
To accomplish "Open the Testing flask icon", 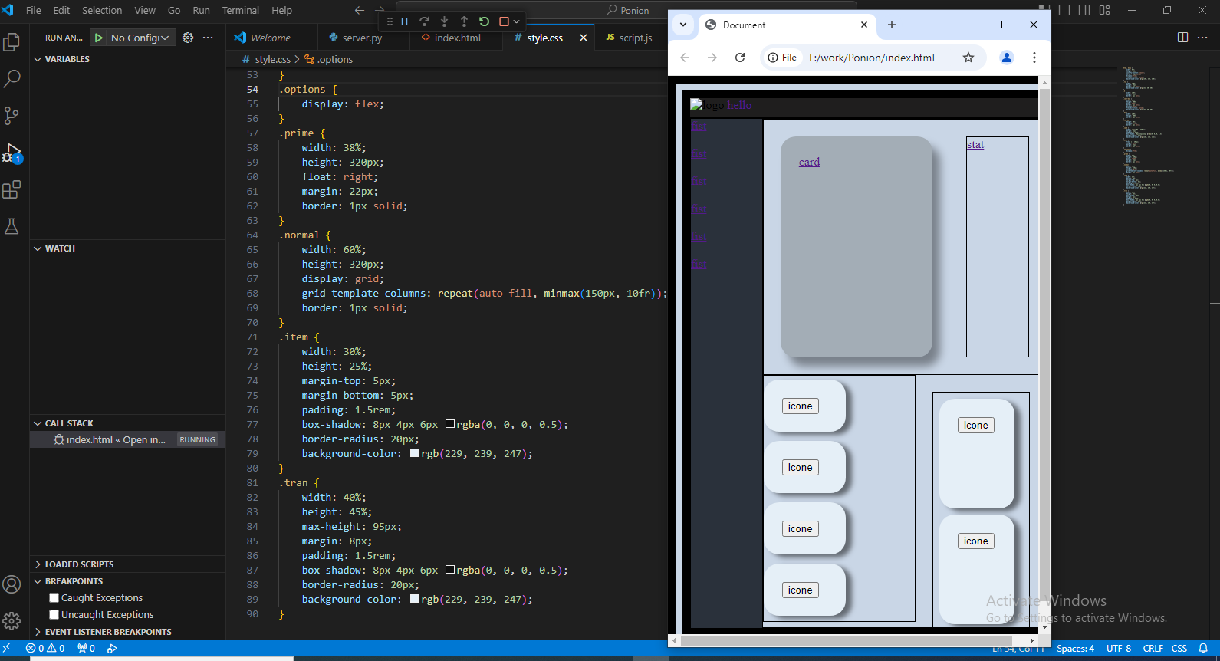I will (12, 226).
